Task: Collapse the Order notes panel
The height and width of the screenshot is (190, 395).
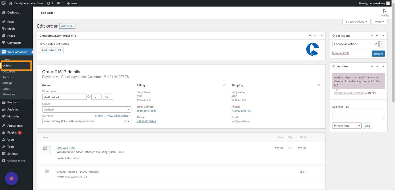Action: 383,66
